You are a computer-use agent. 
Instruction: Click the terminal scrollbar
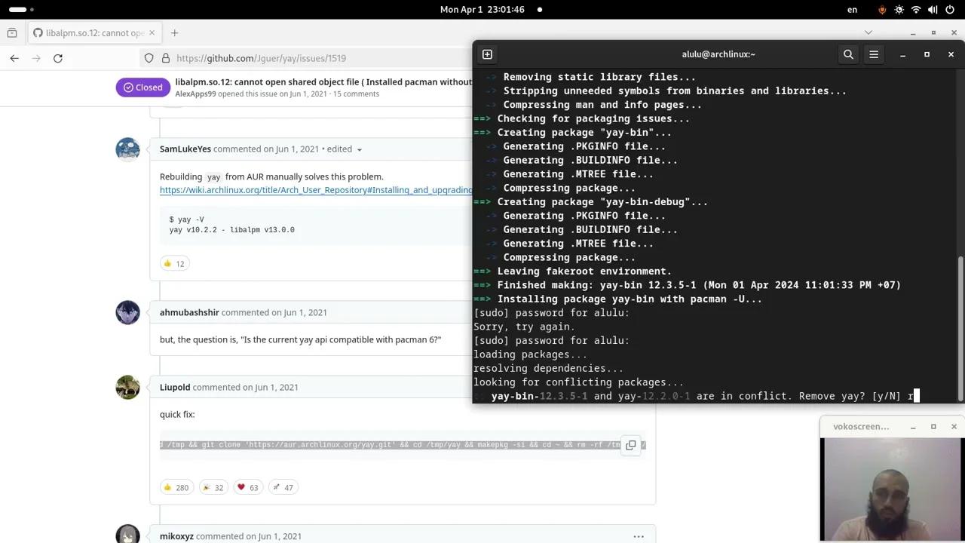pos(960,328)
